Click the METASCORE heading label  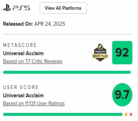tap(20, 45)
